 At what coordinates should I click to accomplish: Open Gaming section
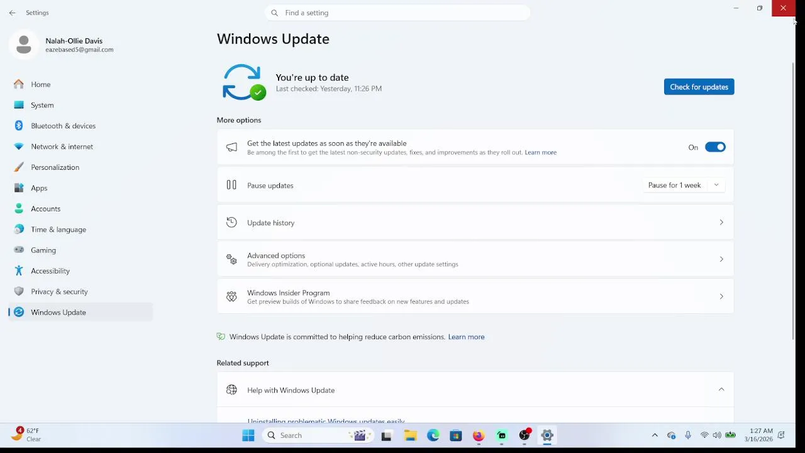coord(80,250)
